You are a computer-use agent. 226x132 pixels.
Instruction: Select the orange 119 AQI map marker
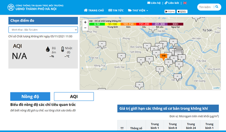pos(163,56)
